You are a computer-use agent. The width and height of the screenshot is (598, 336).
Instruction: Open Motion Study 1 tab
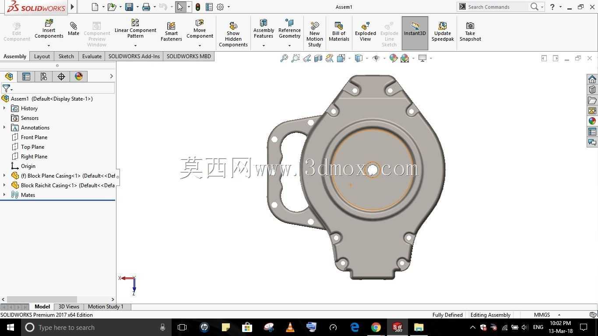106,307
